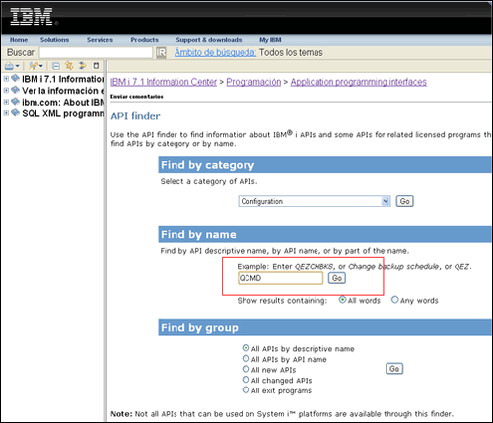Expand the SQL XML programming tree node
Screen dimensions: 493x423
tap(6, 113)
